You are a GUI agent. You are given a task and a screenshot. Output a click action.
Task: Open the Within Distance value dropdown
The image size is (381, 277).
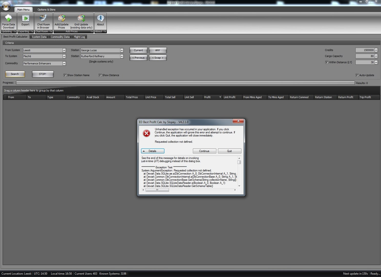coord(376,62)
